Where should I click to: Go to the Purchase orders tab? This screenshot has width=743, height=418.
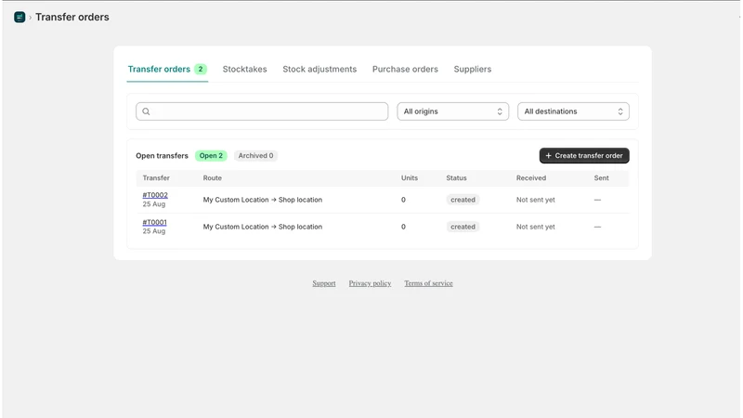click(x=405, y=69)
